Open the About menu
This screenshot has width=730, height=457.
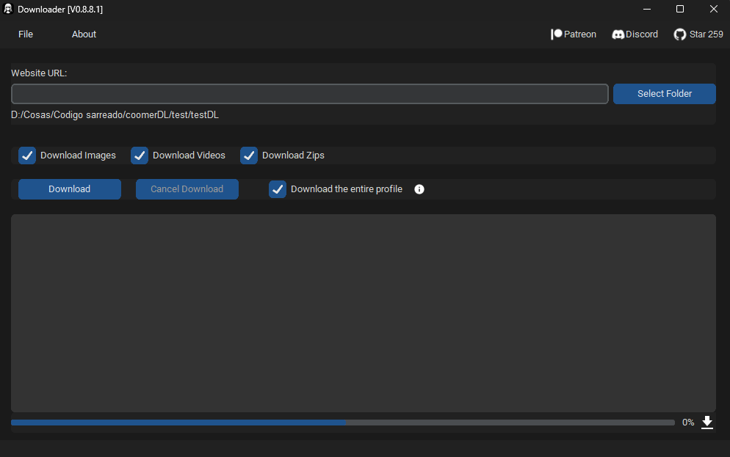point(84,34)
